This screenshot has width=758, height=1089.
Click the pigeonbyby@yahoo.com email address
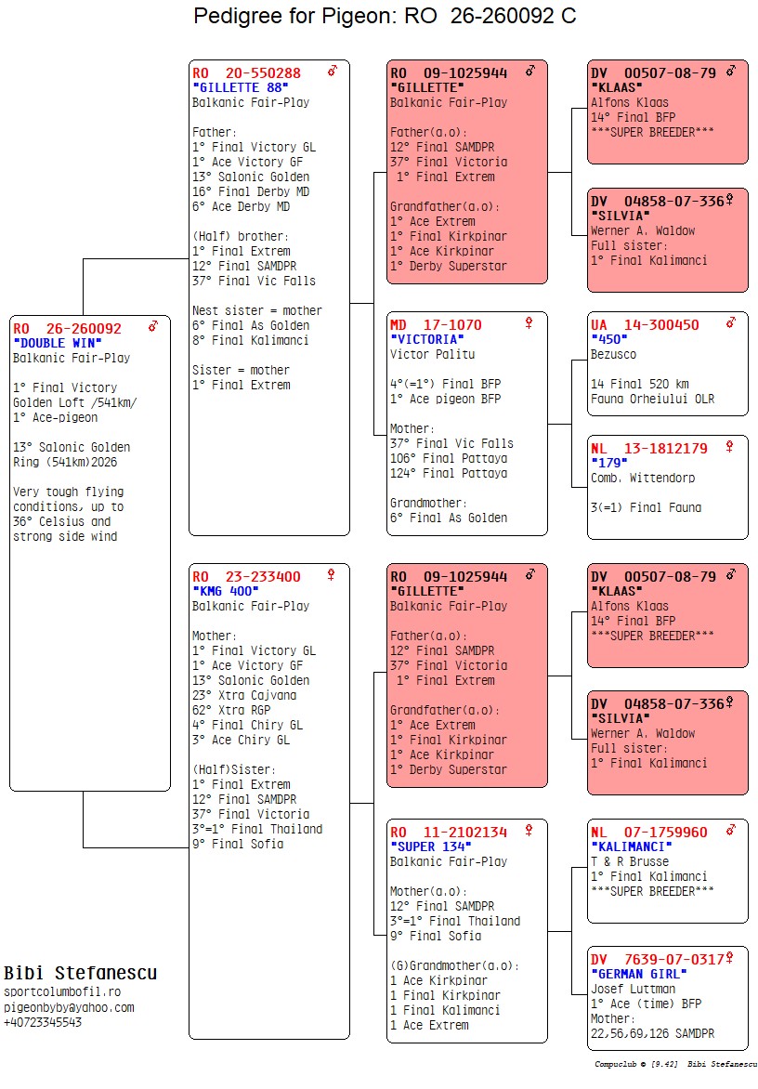69,1008
